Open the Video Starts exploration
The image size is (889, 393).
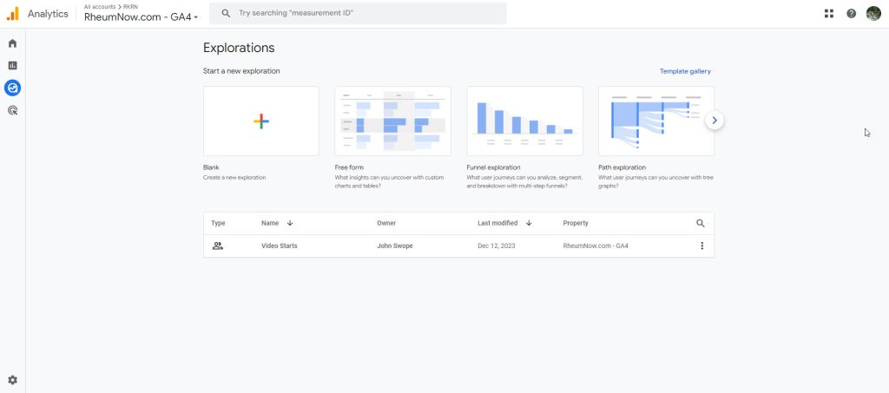coord(280,246)
